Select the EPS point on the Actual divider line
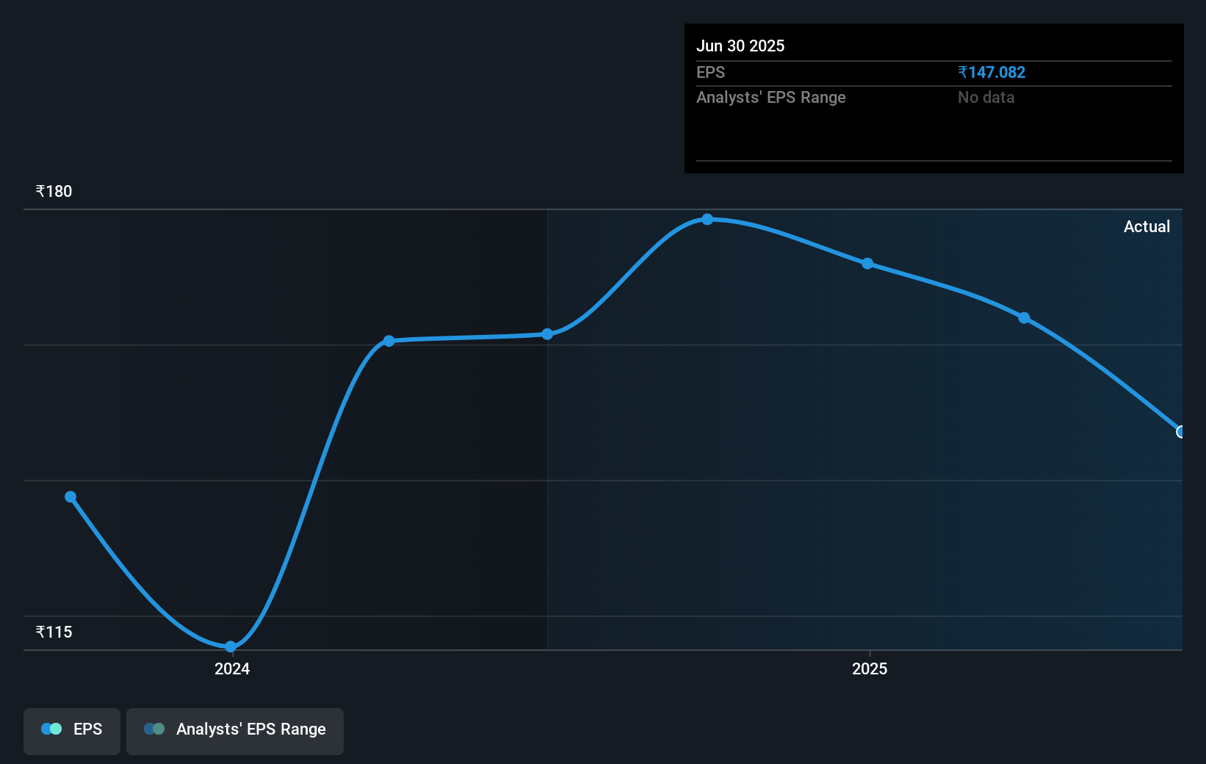 coord(547,334)
